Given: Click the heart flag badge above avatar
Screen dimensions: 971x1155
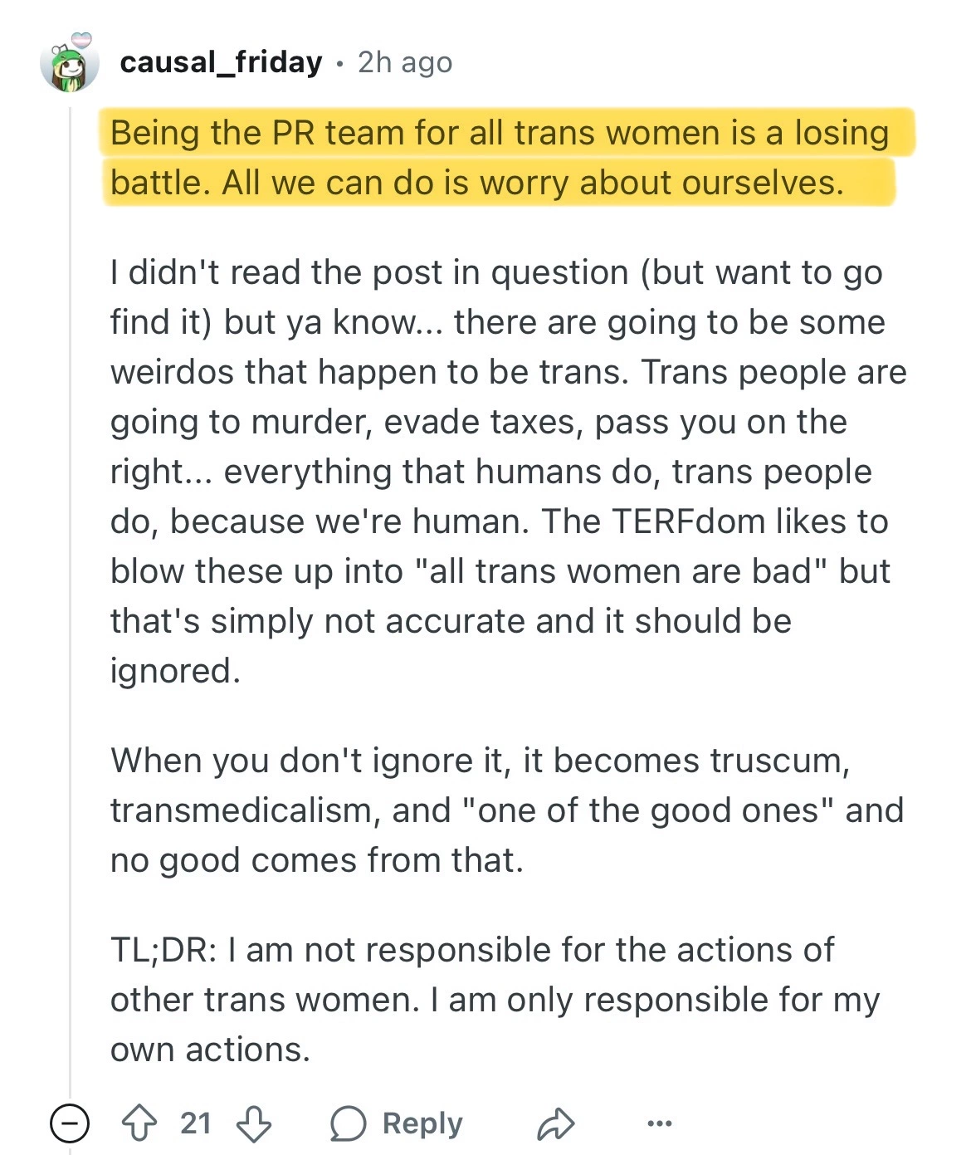Looking at the screenshot, I should (81, 40).
